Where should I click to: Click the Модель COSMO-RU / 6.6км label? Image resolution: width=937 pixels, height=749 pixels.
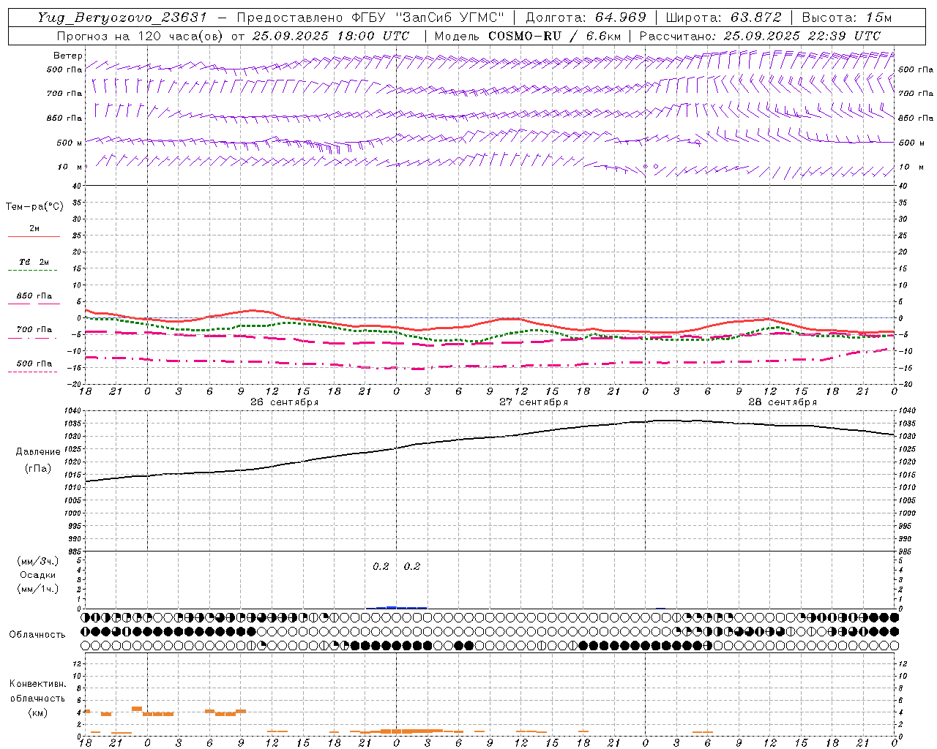click(527, 36)
